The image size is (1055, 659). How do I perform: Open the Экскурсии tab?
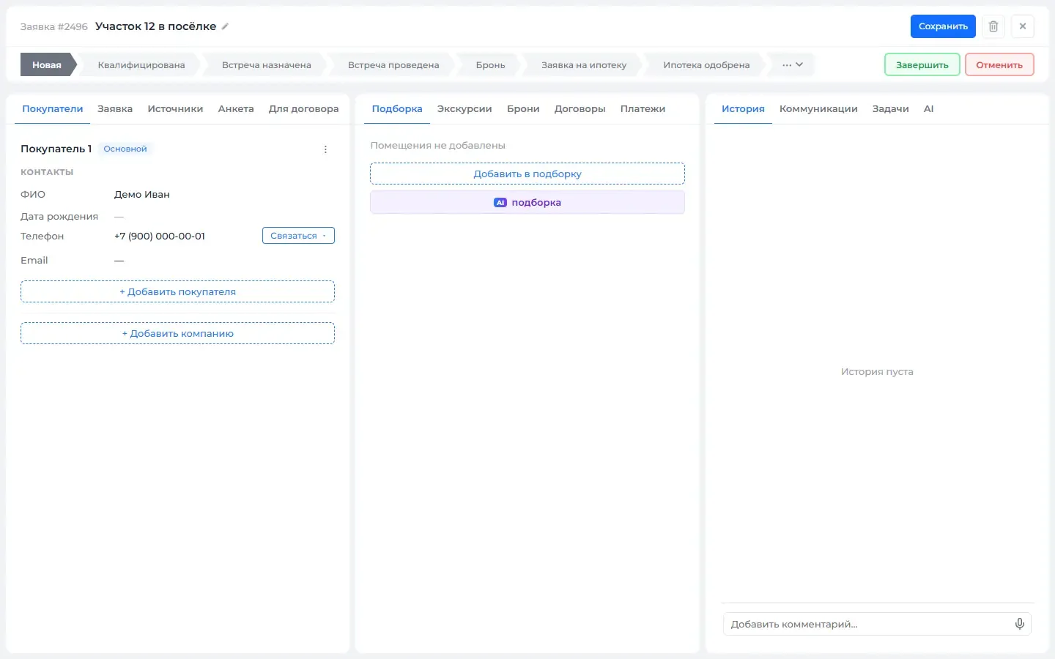point(464,109)
